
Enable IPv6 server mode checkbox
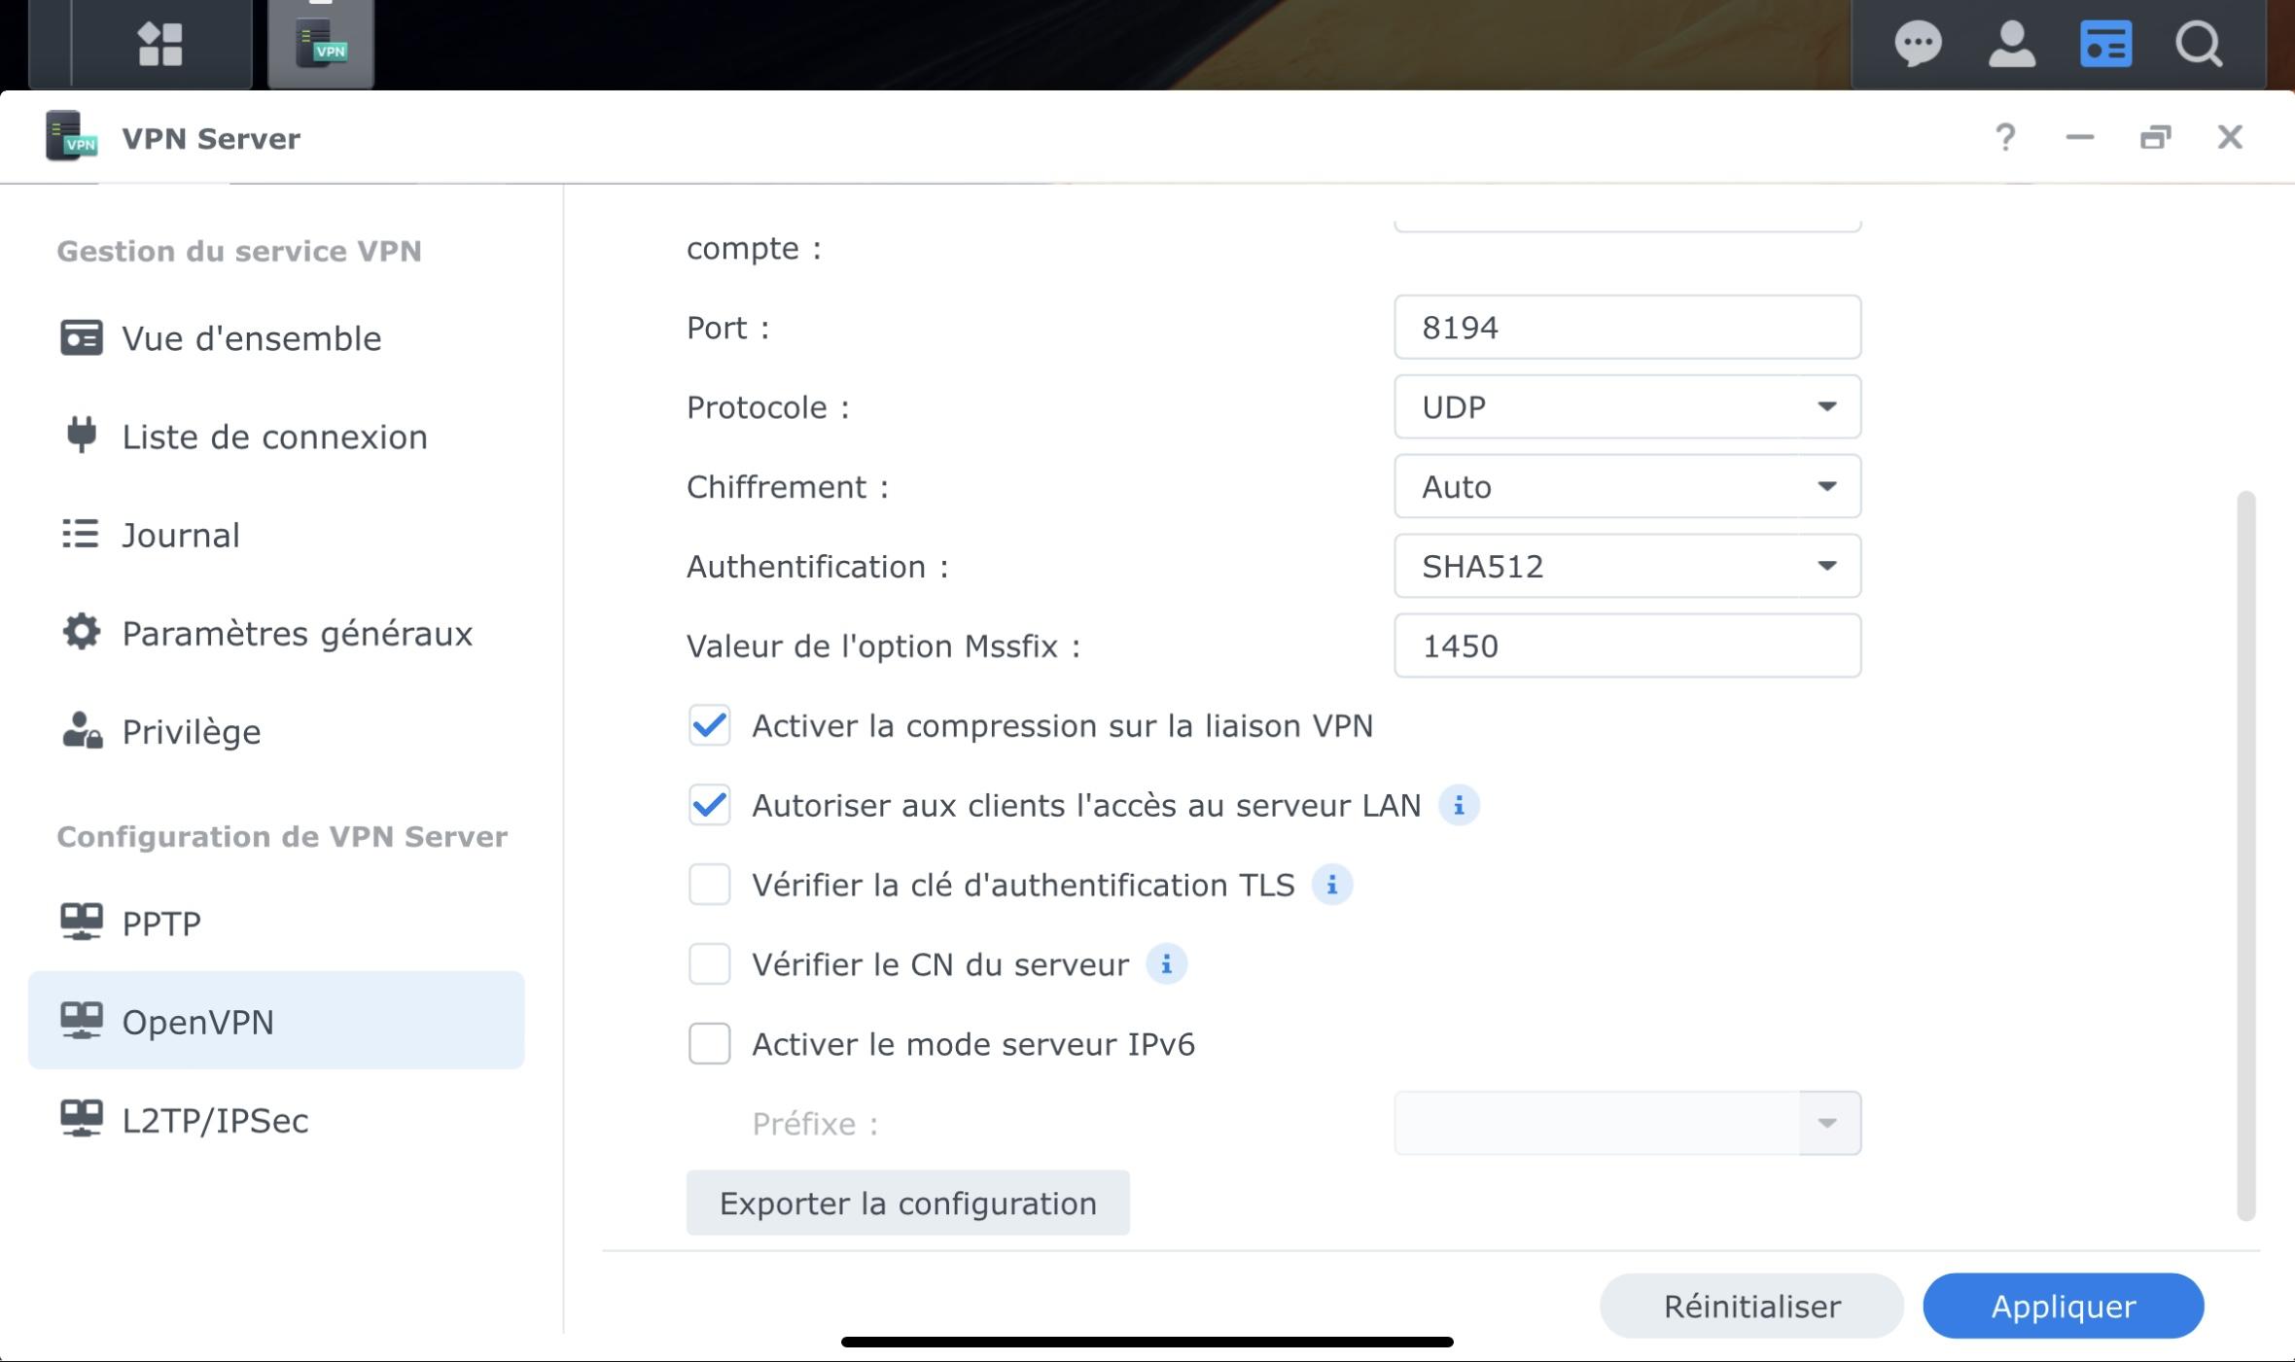point(709,1044)
